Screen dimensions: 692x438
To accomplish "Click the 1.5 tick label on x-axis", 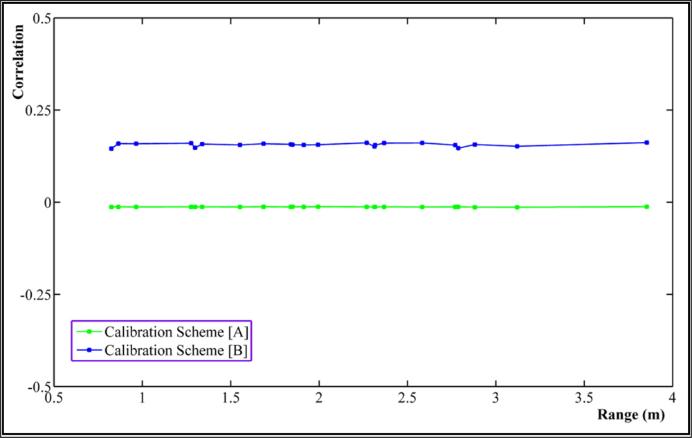I will (x=230, y=400).
